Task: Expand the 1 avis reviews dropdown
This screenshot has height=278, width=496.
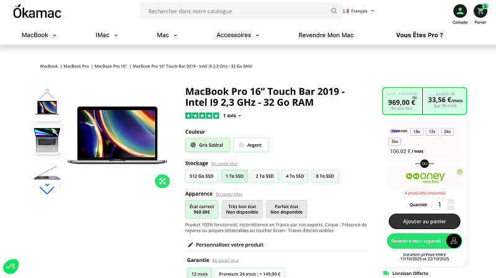Action: [232, 116]
